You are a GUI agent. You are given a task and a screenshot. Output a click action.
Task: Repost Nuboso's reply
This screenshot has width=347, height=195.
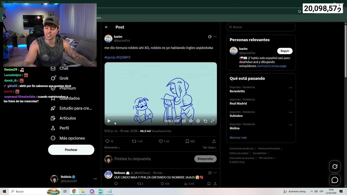pyautogui.click(x=140, y=184)
